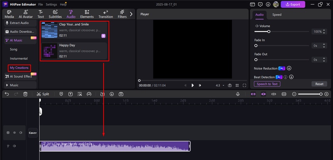Click the player progress bar handle
Viewport: 333px width, 160px height.
pyautogui.click(x=139, y=80)
